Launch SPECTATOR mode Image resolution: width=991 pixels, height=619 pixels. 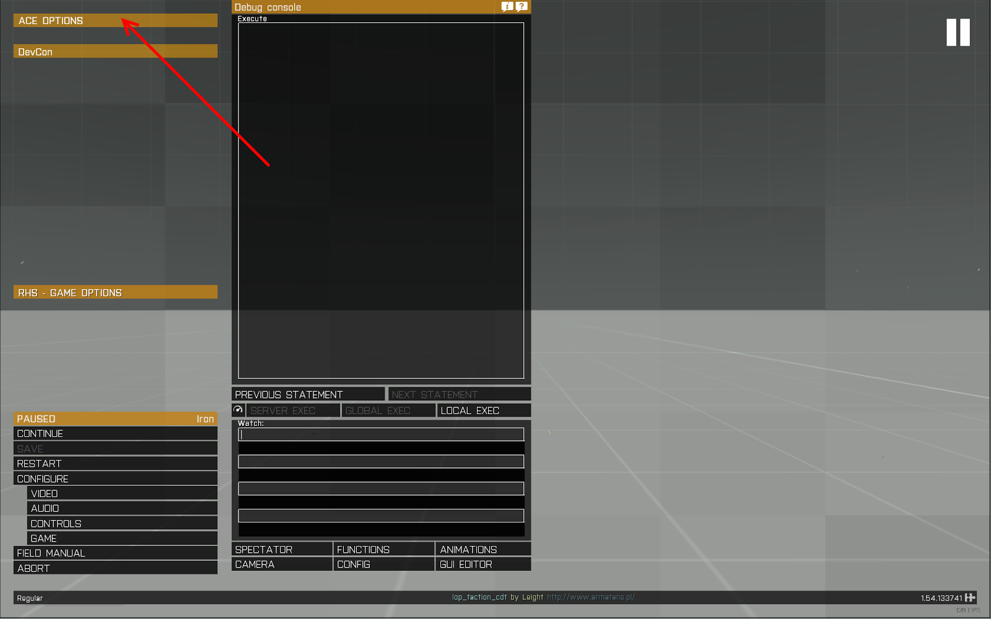pos(282,549)
